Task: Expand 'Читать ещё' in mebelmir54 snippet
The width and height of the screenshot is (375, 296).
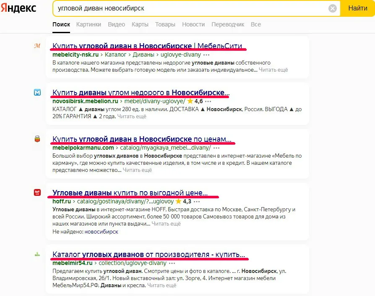Action: point(162,285)
